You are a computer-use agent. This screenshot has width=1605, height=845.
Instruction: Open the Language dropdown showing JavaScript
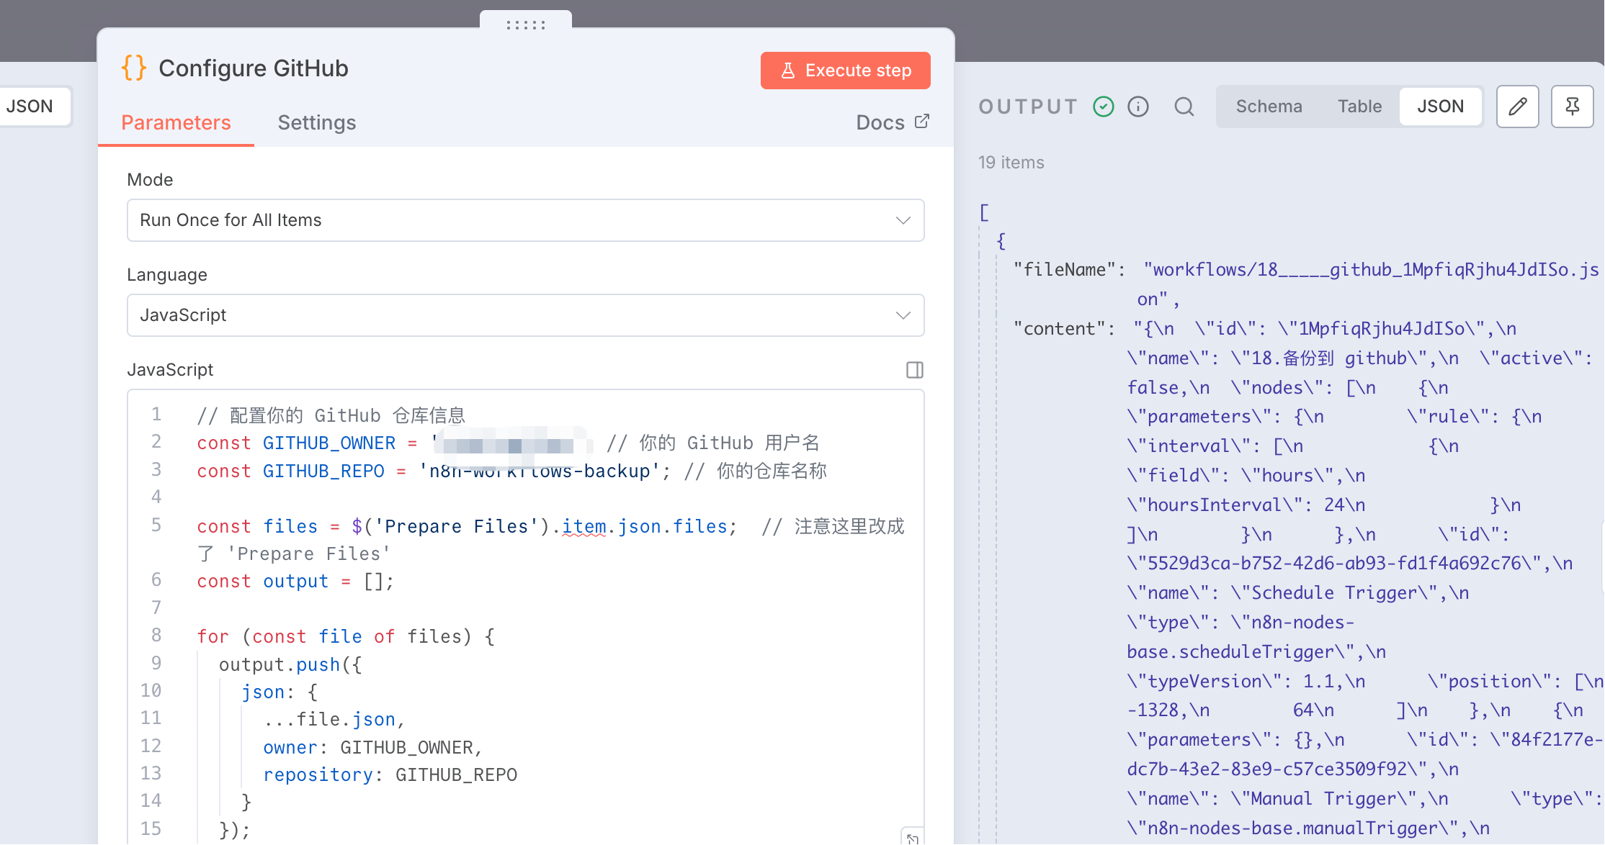pos(525,315)
